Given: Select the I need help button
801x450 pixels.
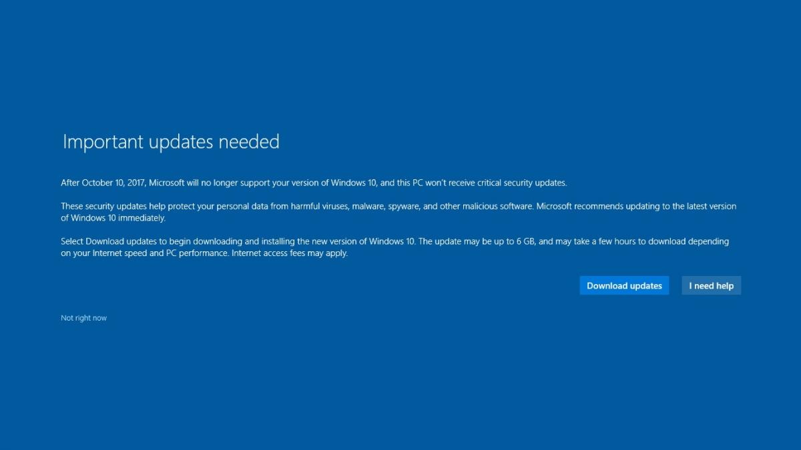Looking at the screenshot, I should click(711, 285).
